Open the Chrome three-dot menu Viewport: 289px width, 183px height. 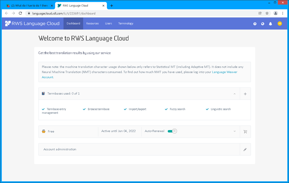tap(283, 13)
